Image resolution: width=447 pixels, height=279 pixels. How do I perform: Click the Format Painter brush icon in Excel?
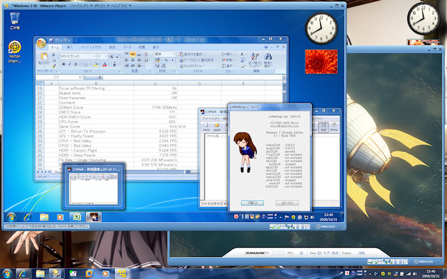coord(54,66)
